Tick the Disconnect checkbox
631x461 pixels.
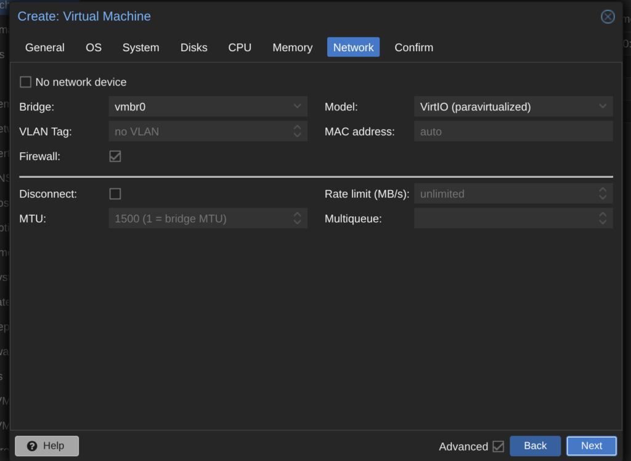coord(115,194)
